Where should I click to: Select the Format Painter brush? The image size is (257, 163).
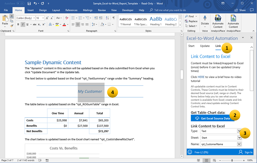click(11, 26)
